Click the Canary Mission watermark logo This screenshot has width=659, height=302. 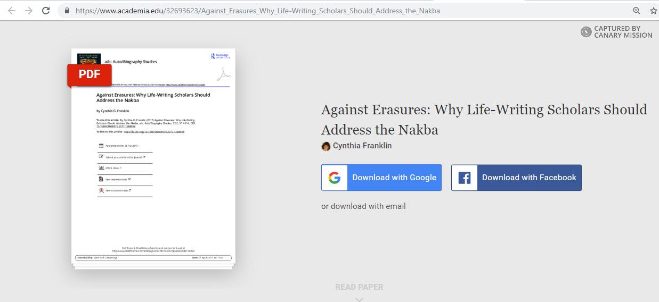point(586,32)
